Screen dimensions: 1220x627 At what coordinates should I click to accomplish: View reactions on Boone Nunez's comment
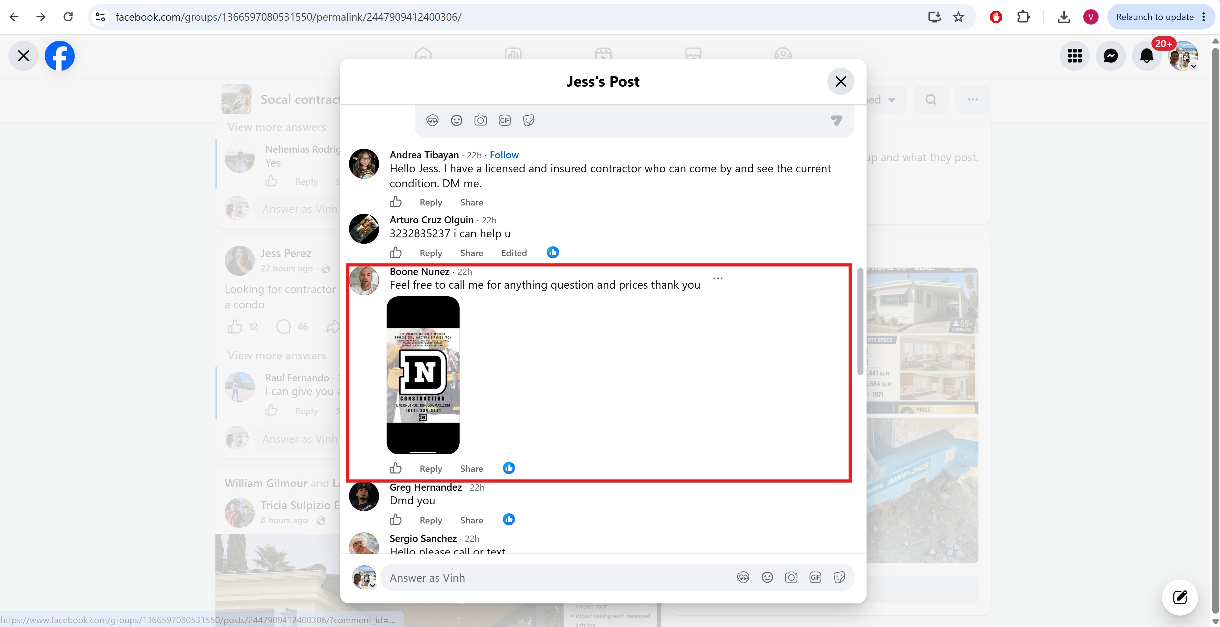pos(509,468)
